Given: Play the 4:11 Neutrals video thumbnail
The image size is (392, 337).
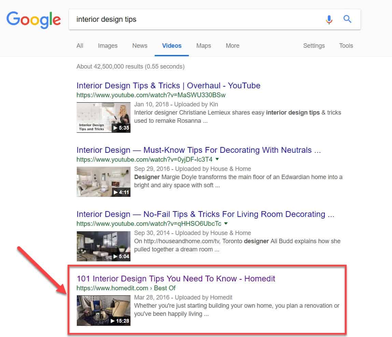Looking at the screenshot, I should click(x=103, y=181).
